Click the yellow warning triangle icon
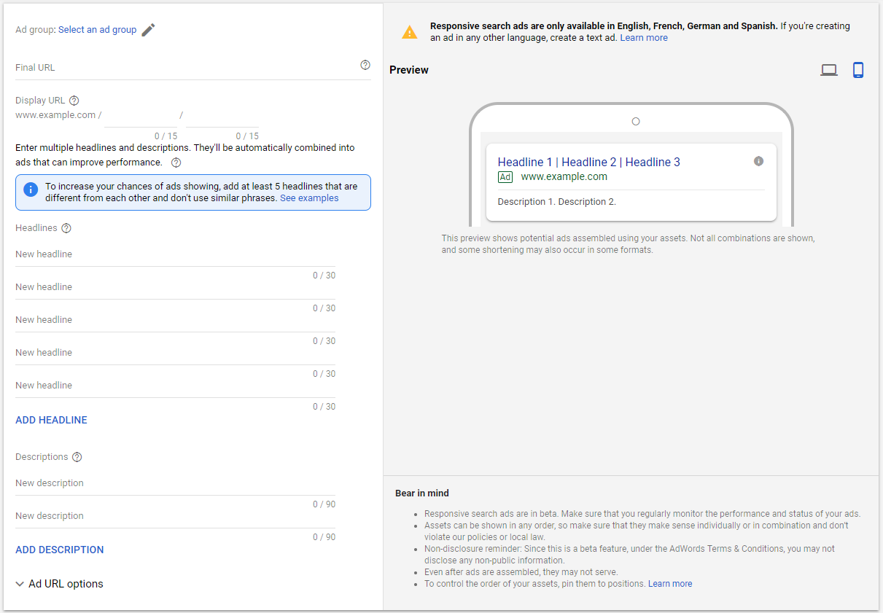The height and width of the screenshot is (613, 883). click(410, 32)
